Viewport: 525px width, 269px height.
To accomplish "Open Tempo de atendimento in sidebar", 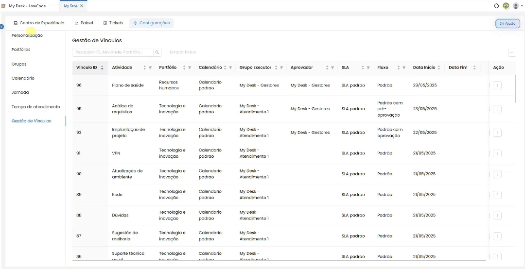I will point(36,107).
